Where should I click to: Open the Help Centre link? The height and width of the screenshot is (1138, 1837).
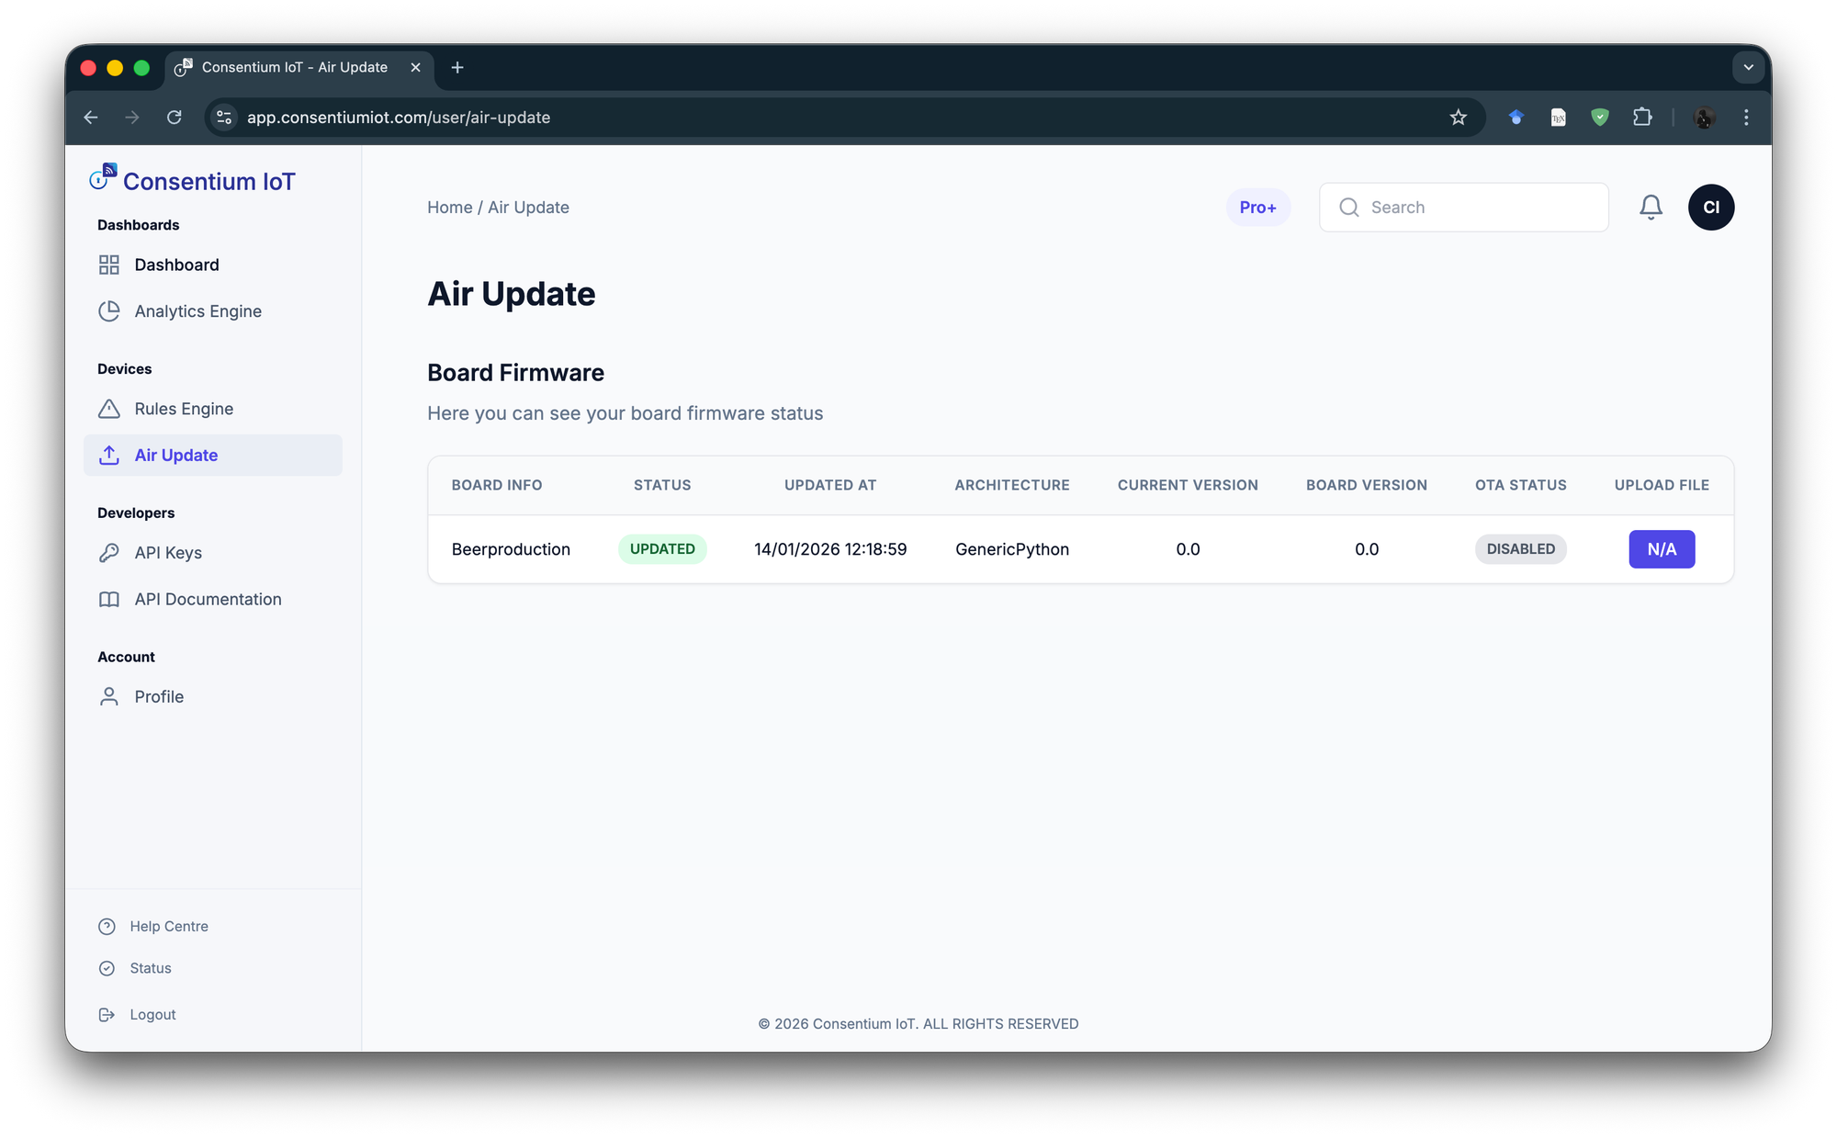[169, 927]
